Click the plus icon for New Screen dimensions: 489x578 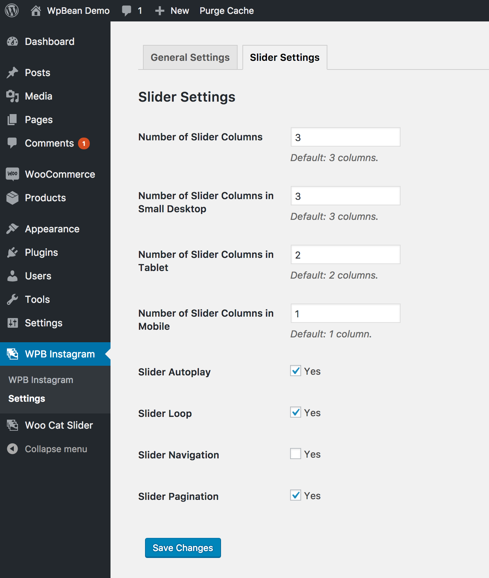click(x=160, y=11)
